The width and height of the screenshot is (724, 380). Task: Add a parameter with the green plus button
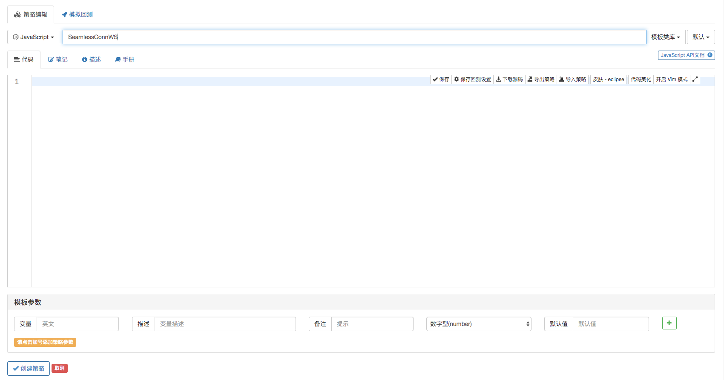(669, 323)
